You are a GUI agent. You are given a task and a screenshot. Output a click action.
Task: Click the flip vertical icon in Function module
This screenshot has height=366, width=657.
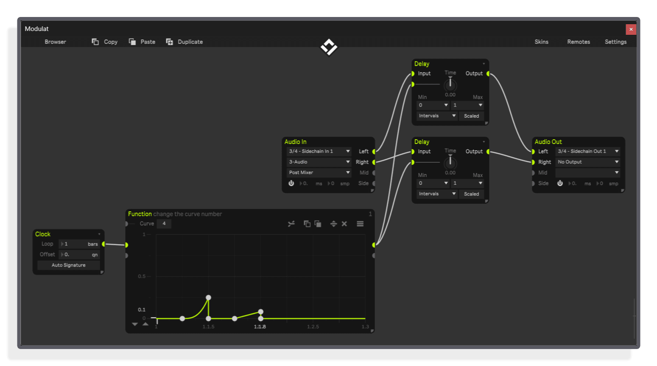click(x=333, y=224)
